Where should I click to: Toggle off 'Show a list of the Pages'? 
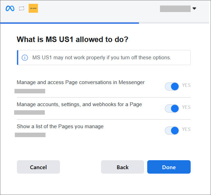[172, 131]
